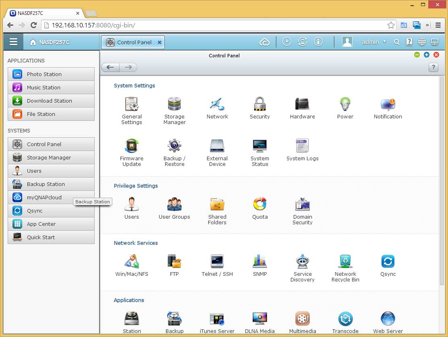The width and height of the screenshot is (448, 337).
Task: Maximize Control Panel window with blue plus
Action: pyautogui.click(x=427, y=55)
